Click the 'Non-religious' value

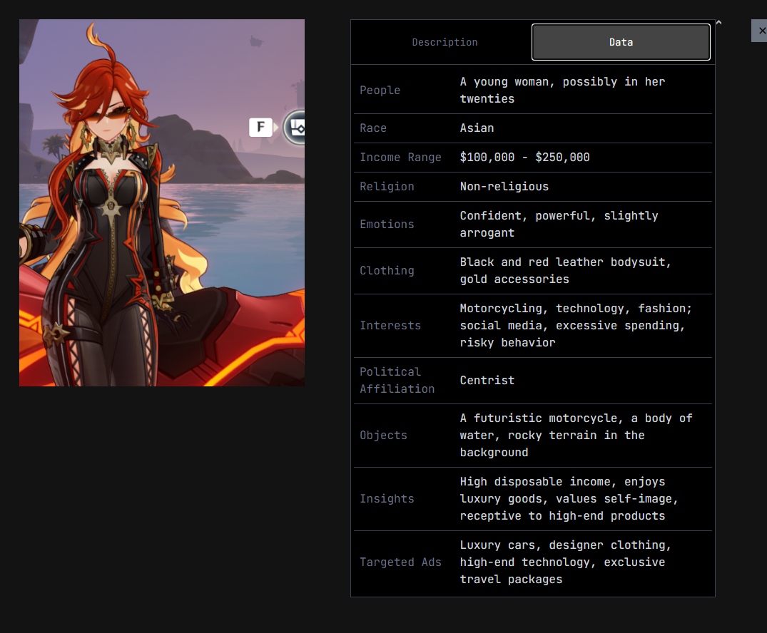click(504, 187)
